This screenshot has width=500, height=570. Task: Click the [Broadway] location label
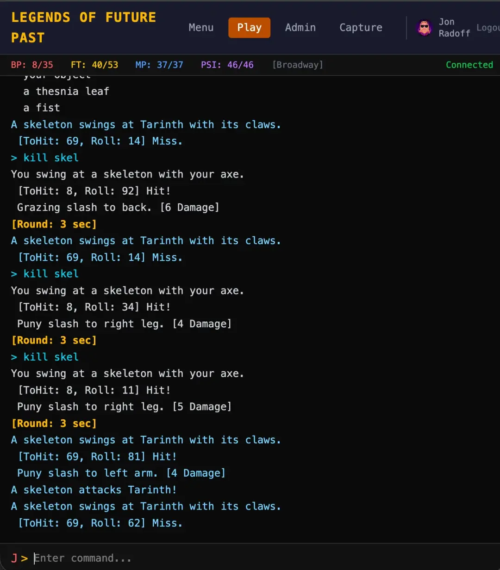298,65
